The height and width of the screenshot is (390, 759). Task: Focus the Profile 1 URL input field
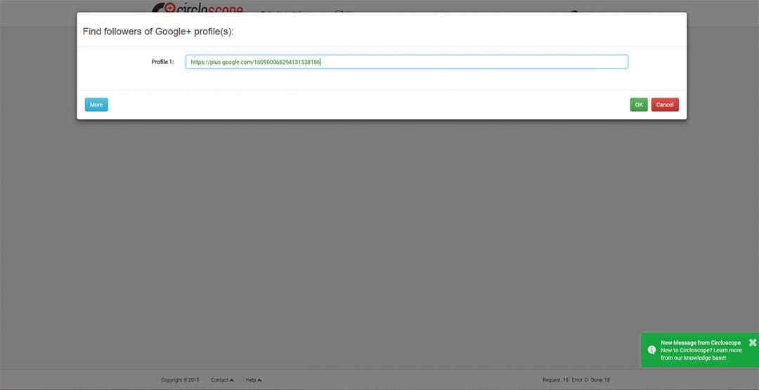point(406,62)
